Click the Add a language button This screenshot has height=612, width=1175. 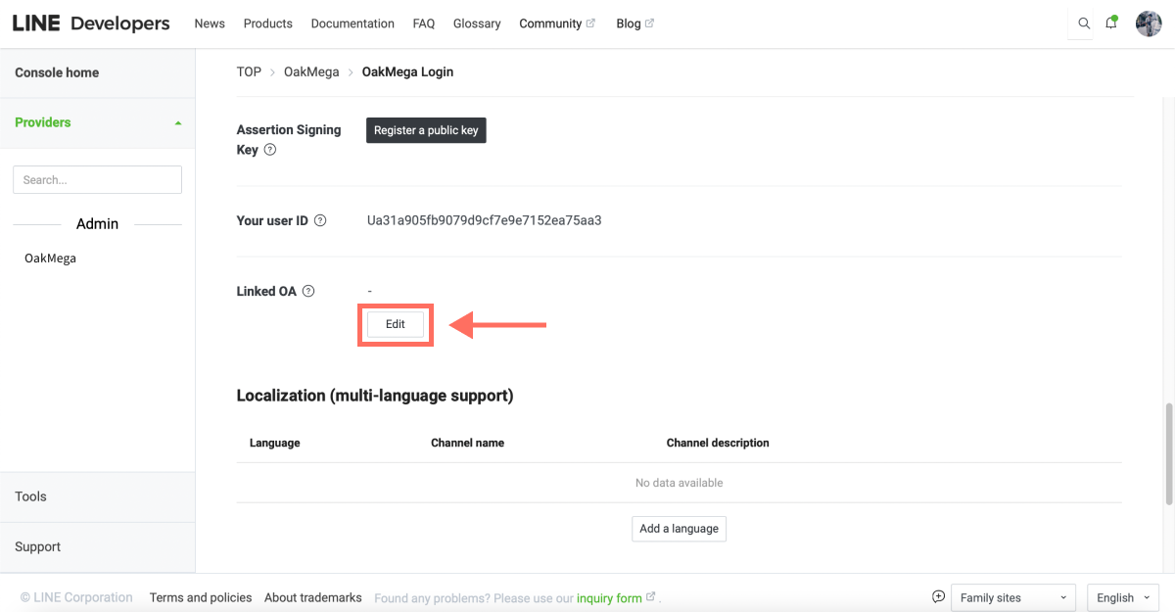[x=679, y=529]
